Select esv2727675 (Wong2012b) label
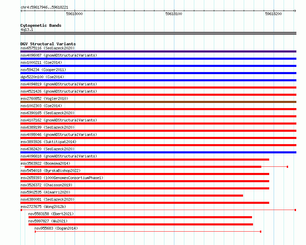306x245 pixels. [43, 207]
